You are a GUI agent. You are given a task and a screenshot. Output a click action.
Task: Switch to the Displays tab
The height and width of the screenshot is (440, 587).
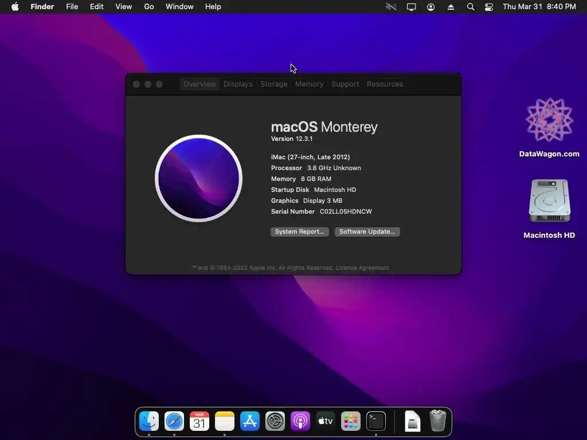pyautogui.click(x=238, y=84)
